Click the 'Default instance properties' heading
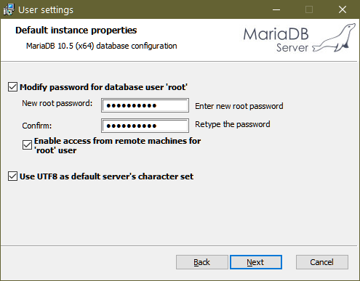This screenshot has width=360, height=281. (76, 30)
